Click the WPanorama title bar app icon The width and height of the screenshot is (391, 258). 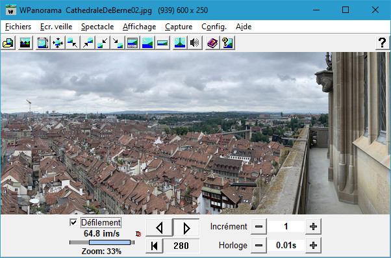coord(11,10)
